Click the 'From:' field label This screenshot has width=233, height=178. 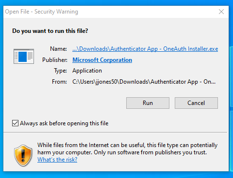(59, 82)
